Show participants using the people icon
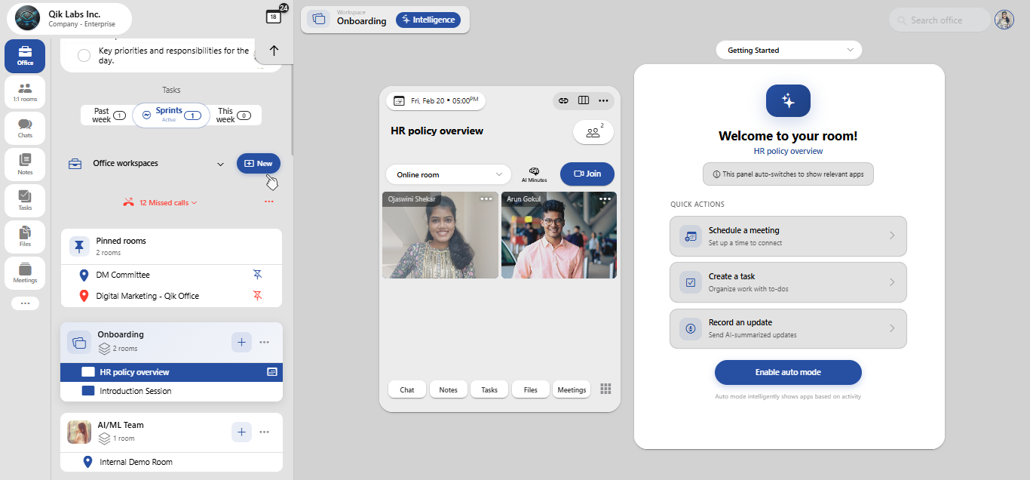 (593, 132)
